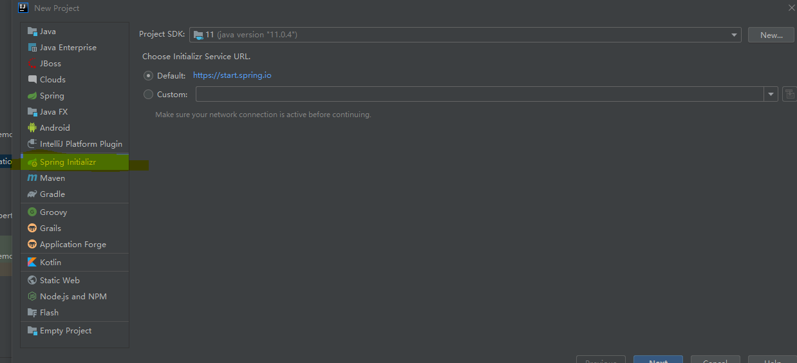Select Spring Initializr row text
The height and width of the screenshot is (363, 797).
click(68, 162)
